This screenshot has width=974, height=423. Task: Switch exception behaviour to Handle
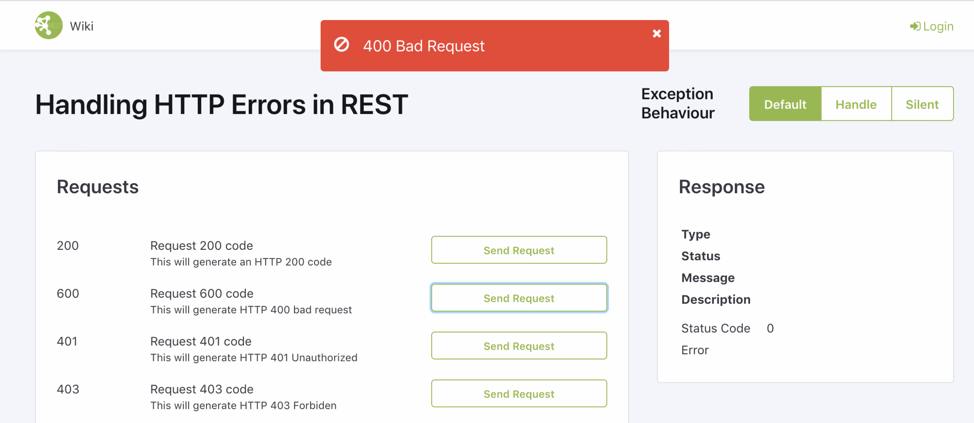coord(856,104)
